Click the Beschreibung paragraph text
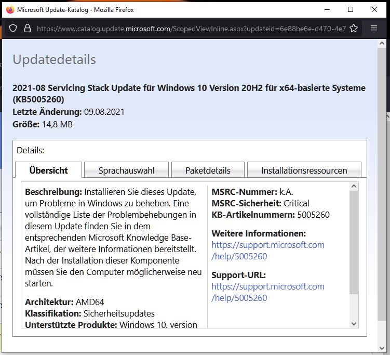 tap(113, 238)
